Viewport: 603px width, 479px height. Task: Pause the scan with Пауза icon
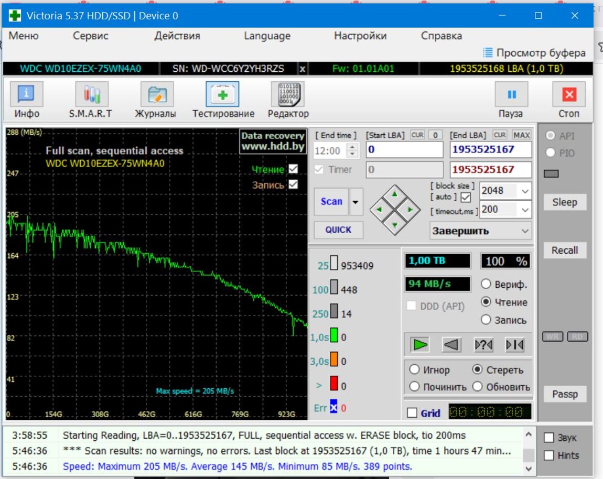coord(511,95)
